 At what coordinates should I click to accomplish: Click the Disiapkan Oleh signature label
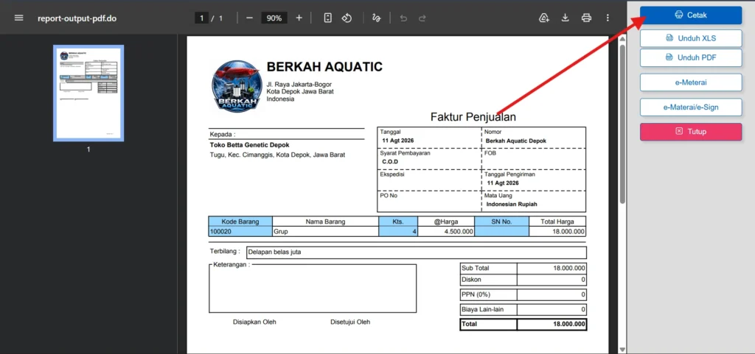click(254, 322)
